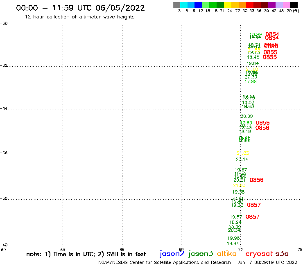The image size is (303, 266).
Task: Click the longitude axis label 66
Action: point(122,250)
